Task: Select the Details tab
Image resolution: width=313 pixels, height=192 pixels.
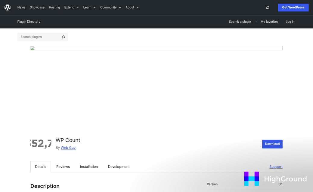Action: point(41,167)
